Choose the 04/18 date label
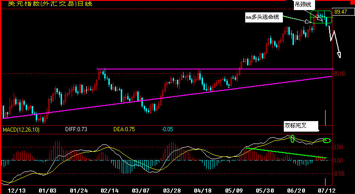Image resolution: width=355 pixels, height=194 pixels. coord(203,190)
